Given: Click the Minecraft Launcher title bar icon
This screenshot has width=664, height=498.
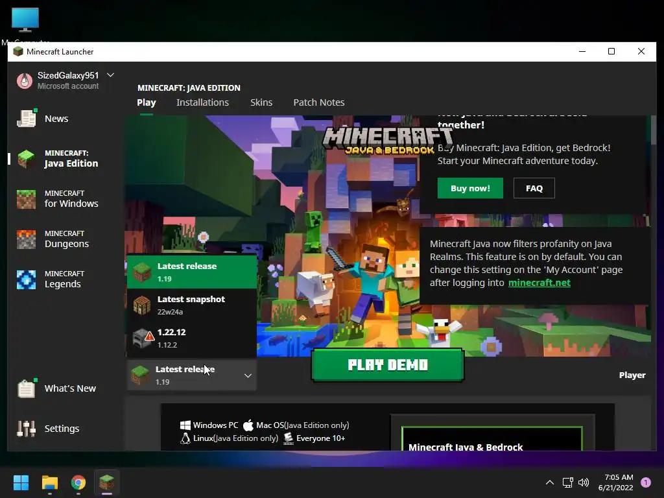Looking at the screenshot, I should tap(18, 52).
